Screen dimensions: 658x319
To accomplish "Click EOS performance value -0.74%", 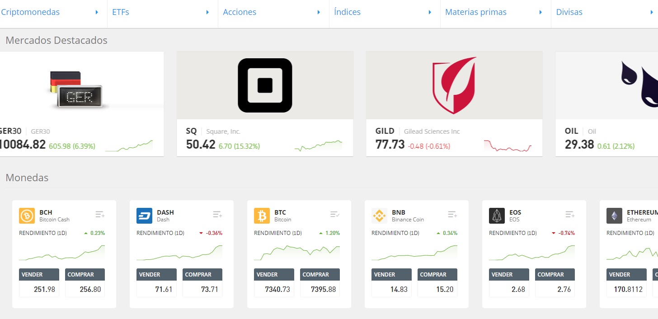I will (x=567, y=233).
